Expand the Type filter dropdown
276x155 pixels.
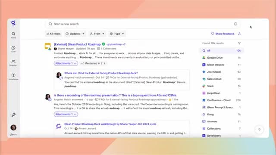[117, 34]
